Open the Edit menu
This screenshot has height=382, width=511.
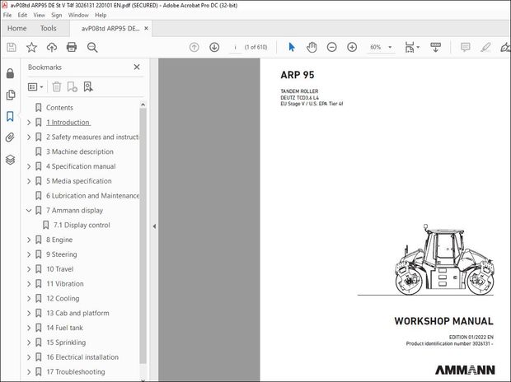(22, 15)
